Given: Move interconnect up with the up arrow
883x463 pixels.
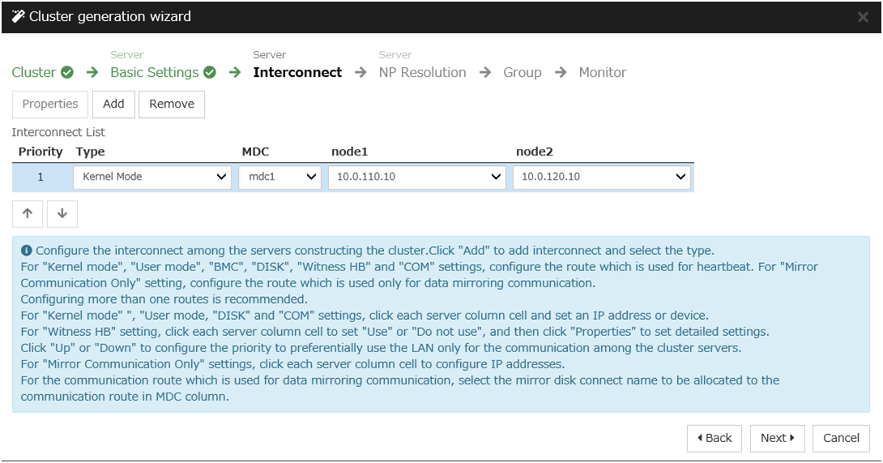Looking at the screenshot, I should (28, 213).
